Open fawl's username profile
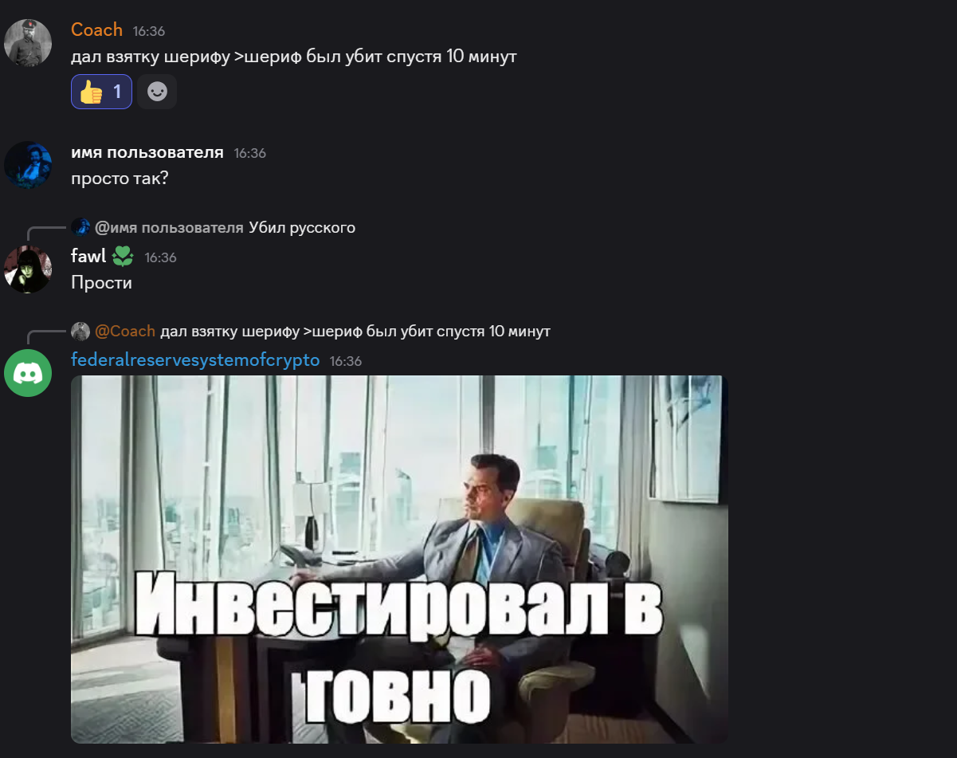The width and height of the screenshot is (957, 758). coord(88,257)
